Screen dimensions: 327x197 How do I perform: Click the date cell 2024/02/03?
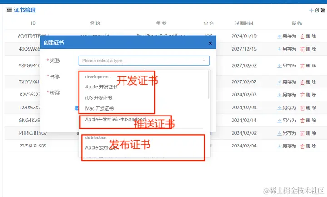(x=244, y=95)
